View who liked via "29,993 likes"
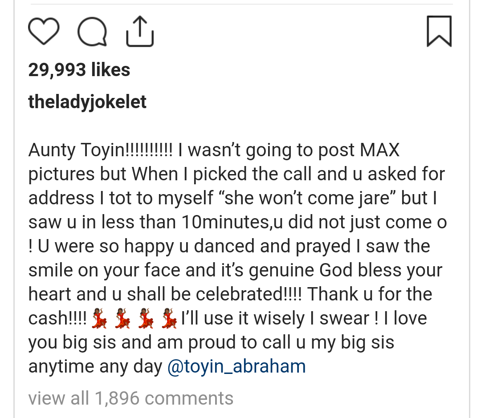This screenshot has height=418, width=481. pos(79,70)
